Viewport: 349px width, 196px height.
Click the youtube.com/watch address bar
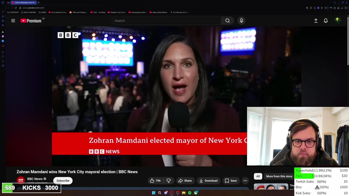34,8
